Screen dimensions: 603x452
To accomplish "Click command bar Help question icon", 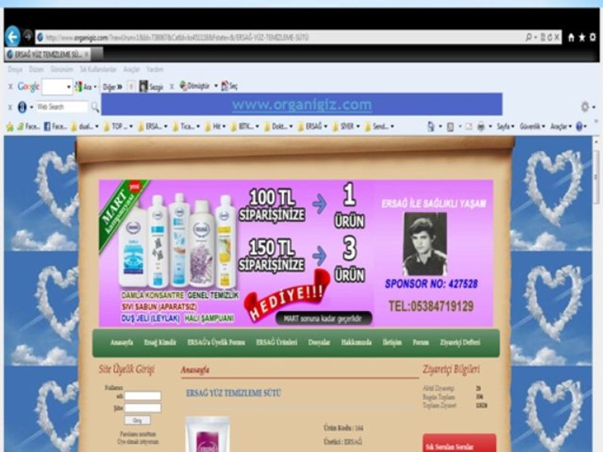I will tap(579, 126).
